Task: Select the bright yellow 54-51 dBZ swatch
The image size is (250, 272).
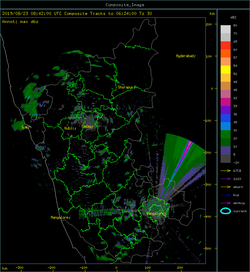Action: 225,69
